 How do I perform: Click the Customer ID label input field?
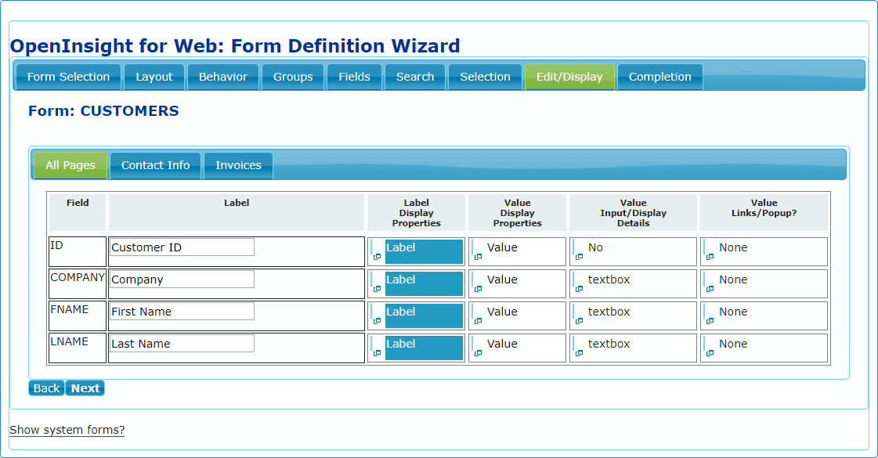182,247
